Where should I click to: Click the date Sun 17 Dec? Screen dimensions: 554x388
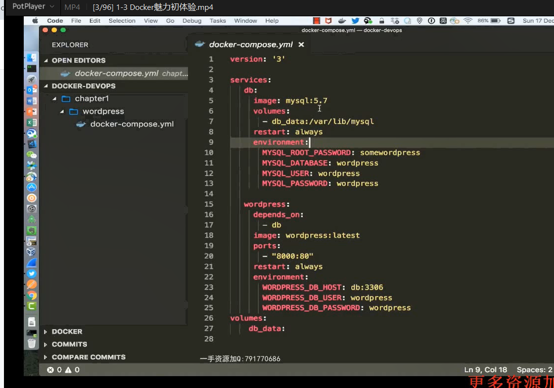[x=538, y=21]
